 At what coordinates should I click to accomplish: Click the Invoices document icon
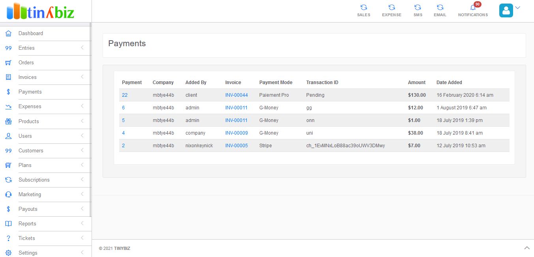tap(8, 77)
